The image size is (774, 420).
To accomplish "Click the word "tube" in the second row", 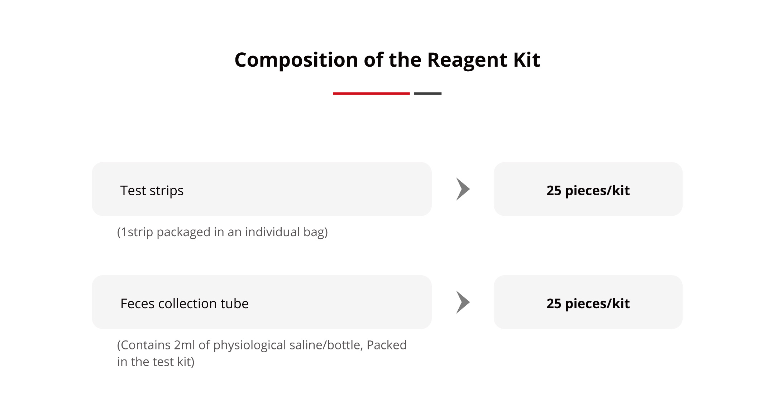I will (x=235, y=304).
